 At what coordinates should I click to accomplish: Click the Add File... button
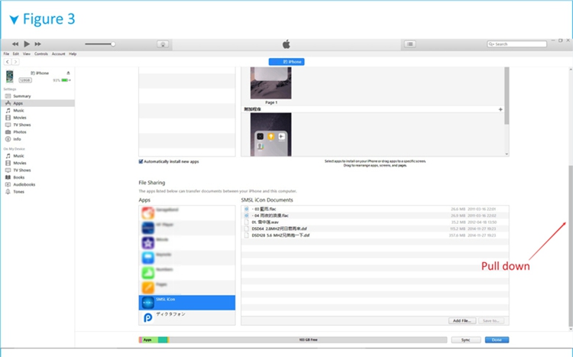tap(462, 321)
